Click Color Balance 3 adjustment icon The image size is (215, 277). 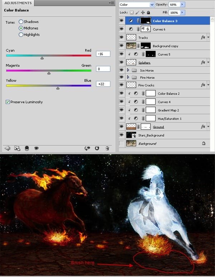pyautogui.click(x=131, y=21)
